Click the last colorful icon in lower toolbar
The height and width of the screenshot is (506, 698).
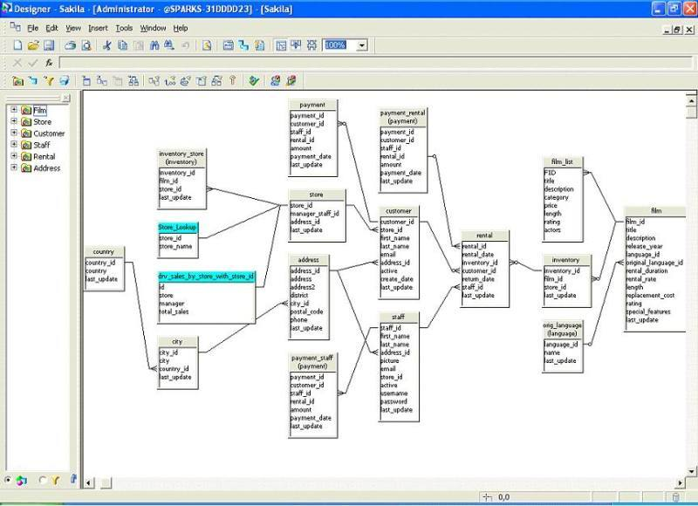291,80
